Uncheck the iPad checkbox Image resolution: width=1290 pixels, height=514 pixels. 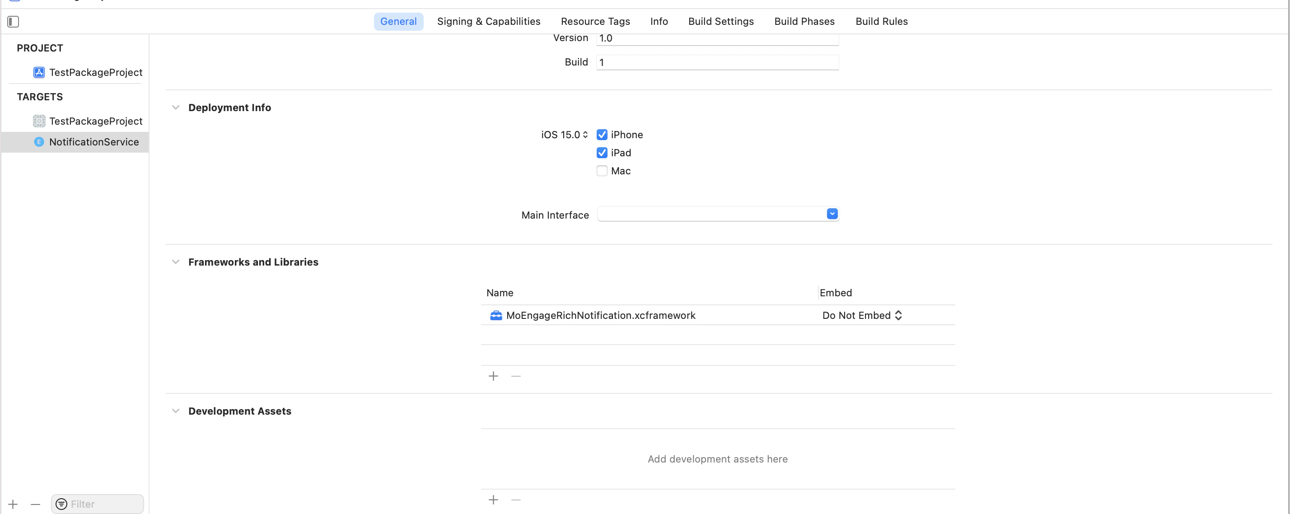pos(602,153)
